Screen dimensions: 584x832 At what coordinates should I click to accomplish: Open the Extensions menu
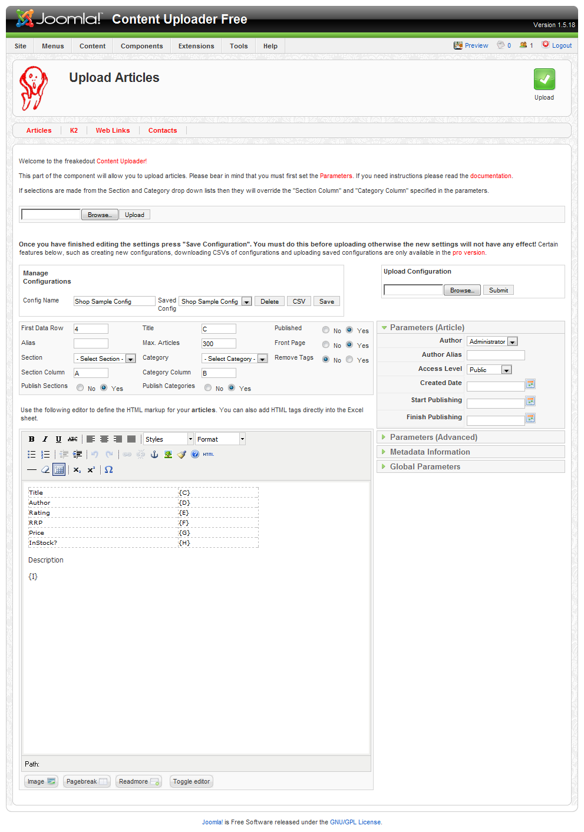(x=196, y=46)
